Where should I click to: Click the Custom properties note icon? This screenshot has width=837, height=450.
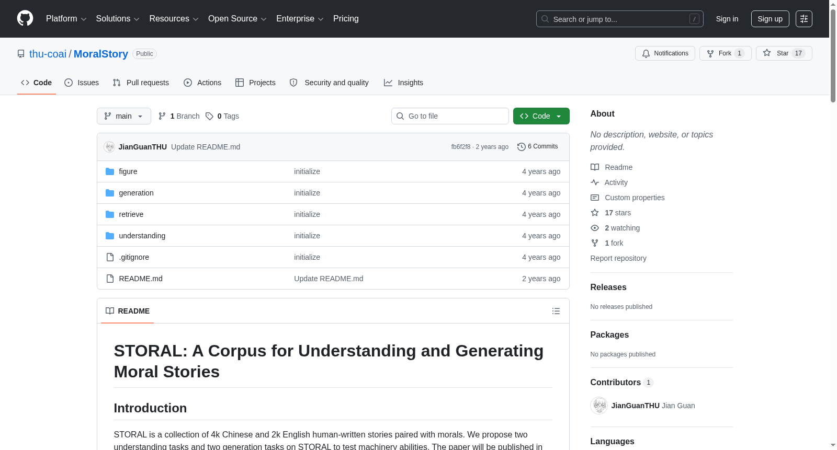595,198
